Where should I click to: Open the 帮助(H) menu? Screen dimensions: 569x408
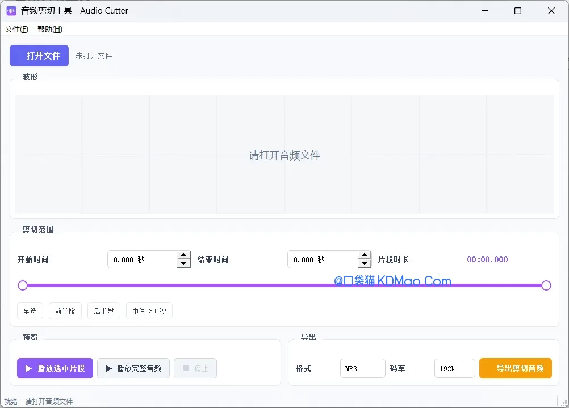[50, 29]
